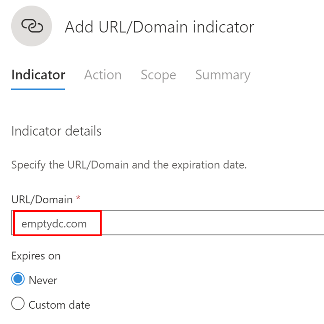Click the red required asterisk
This screenshot has height=324, width=324.
coord(78,199)
